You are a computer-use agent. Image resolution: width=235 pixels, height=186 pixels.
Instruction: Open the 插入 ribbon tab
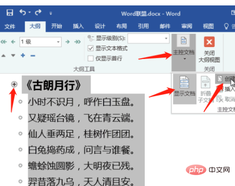point(78,26)
